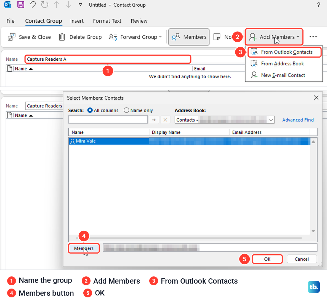Click Cancel in Select Members dialog
The height and width of the screenshot is (304, 327).
coord(302,259)
